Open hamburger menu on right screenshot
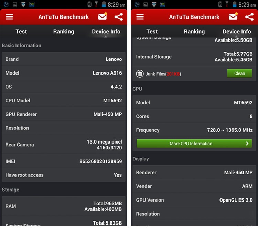The width and height of the screenshot is (258, 229). click(140, 17)
